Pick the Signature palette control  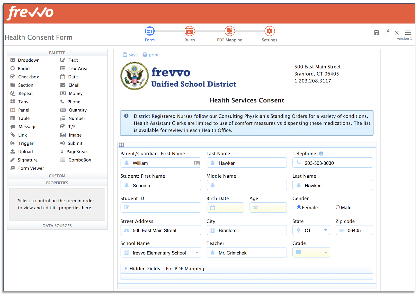point(24,160)
